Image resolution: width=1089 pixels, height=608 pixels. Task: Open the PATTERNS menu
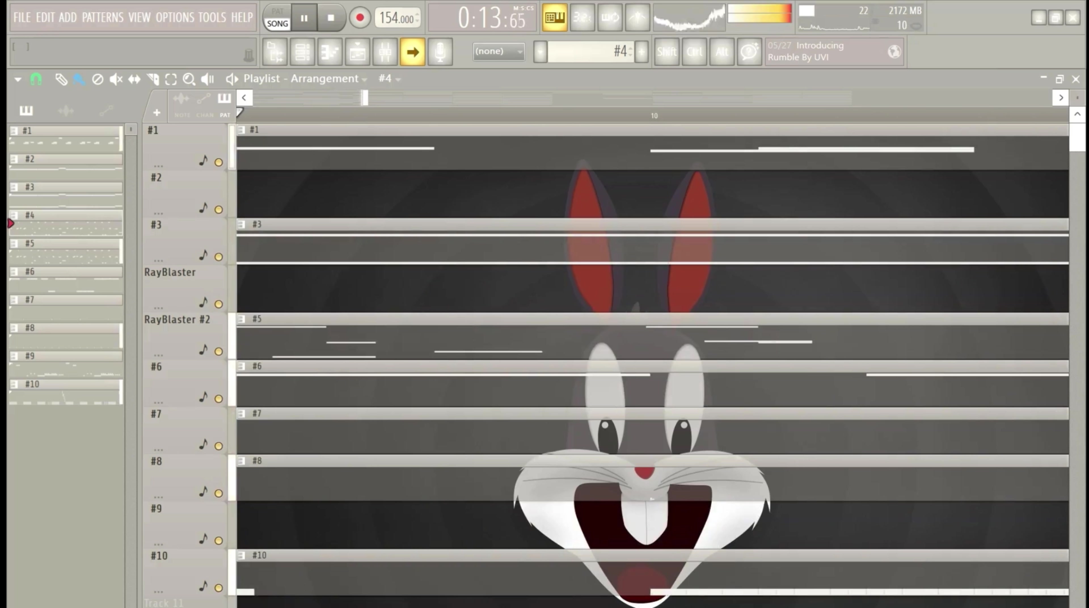coord(103,17)
